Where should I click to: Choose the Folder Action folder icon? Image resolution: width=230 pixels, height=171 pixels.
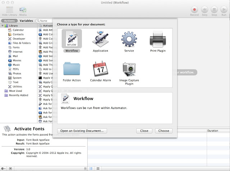click(72, 69)
